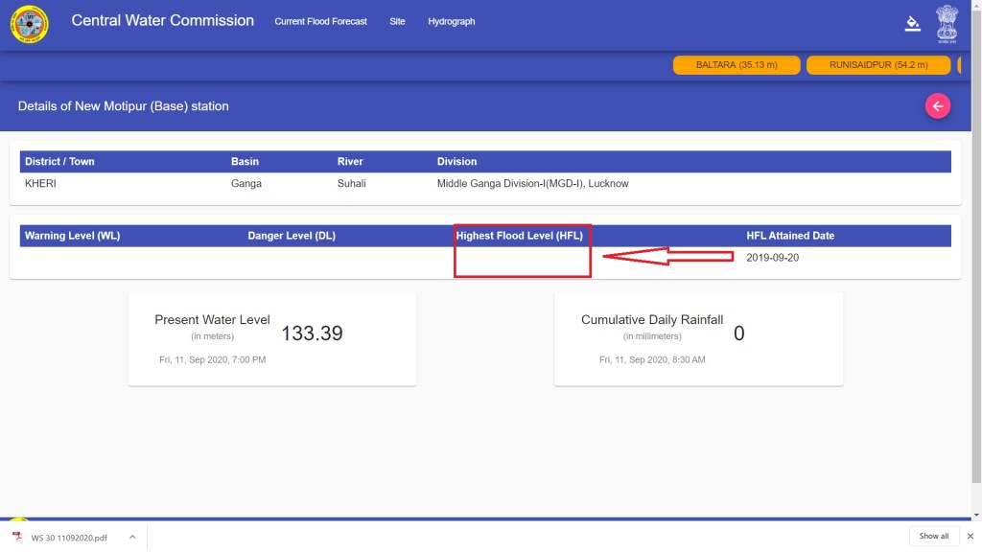Click the Government of India emblem

click(x=947, y=24)
